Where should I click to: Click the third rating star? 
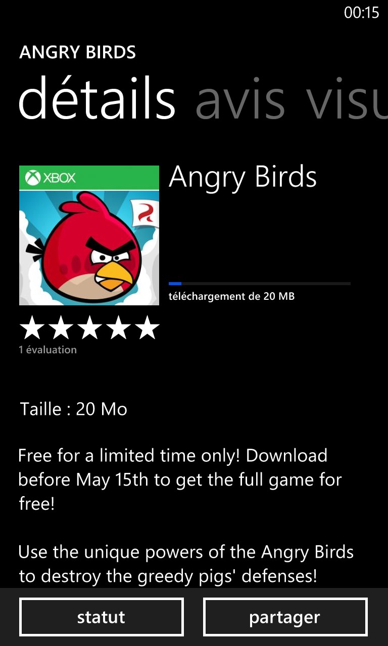click(89, 328)
